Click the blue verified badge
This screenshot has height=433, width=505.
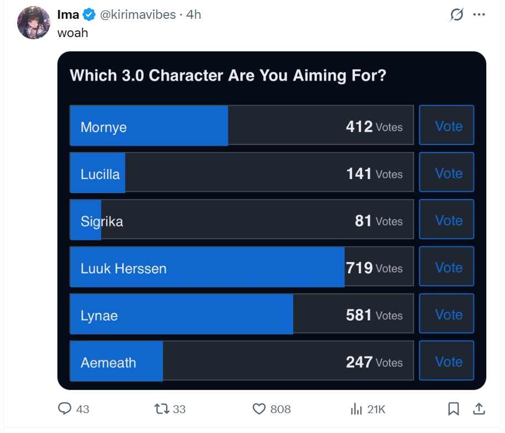tap(90, 15)
